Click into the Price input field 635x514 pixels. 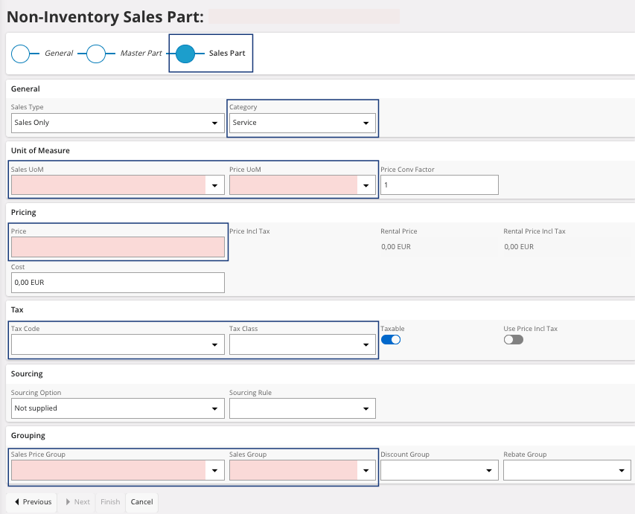point(118,248)
